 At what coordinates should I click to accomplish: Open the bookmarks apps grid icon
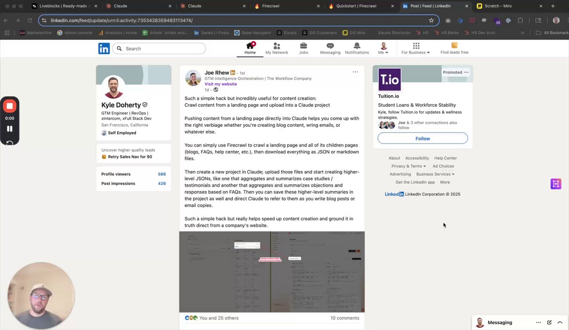click(x=7, y=32)
